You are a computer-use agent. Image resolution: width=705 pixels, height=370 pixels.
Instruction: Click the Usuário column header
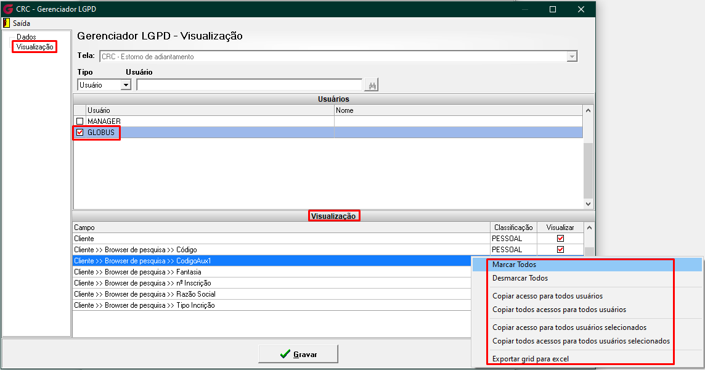[x=210, y=110]
